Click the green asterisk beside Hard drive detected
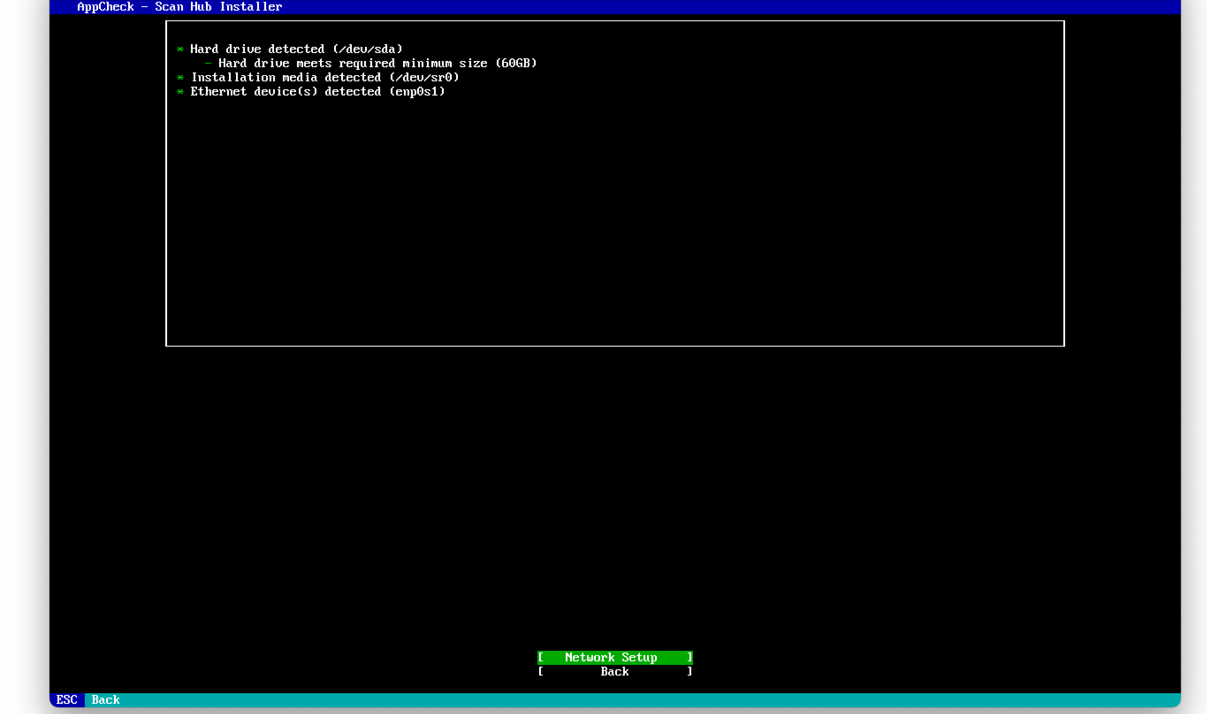 [180, 50]
